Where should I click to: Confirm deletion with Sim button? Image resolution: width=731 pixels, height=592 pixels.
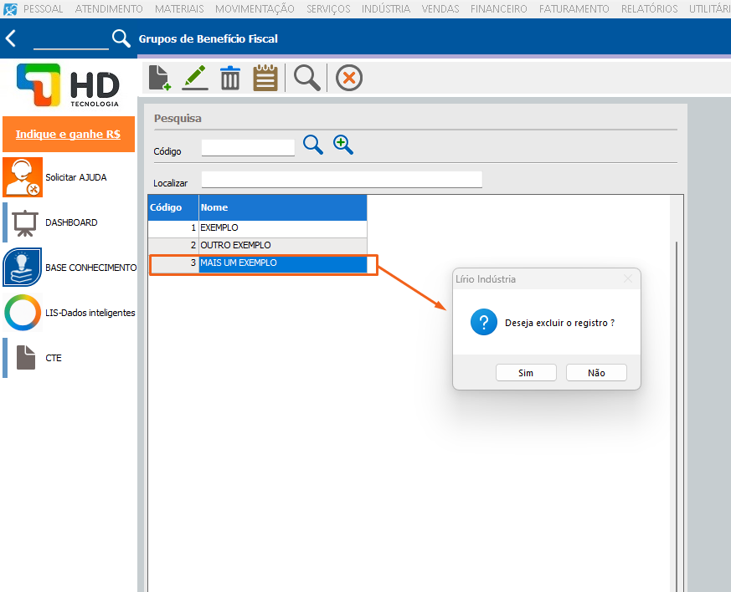(x=525, y=373)
